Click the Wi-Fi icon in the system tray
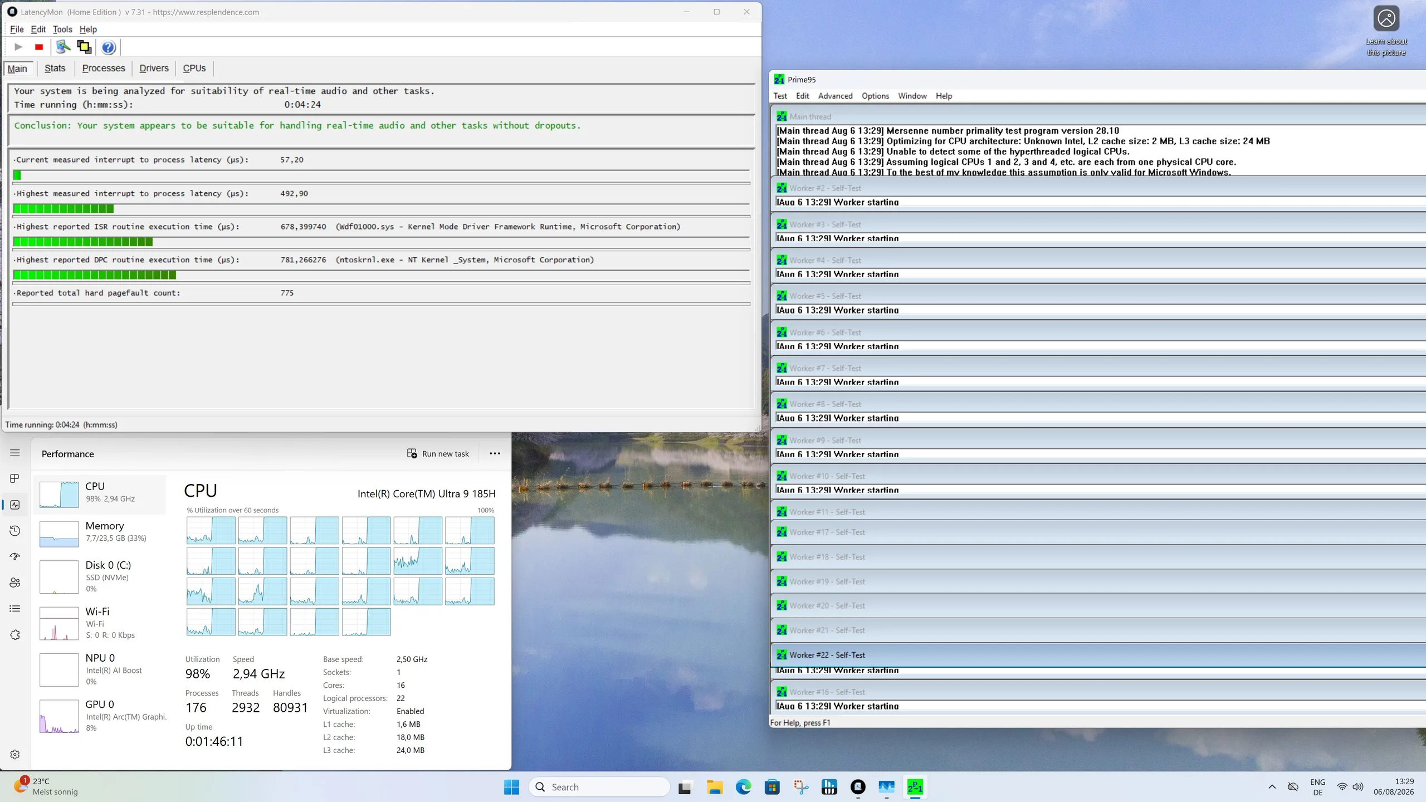This screenshot has width=1426, height=802. pyautogui.click(x=1342, y=787)
